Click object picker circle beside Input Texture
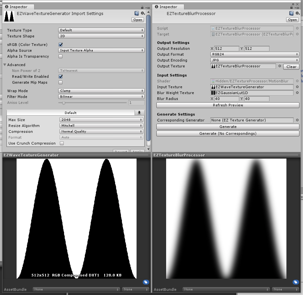The image size is (303, 295). [297, 87]
